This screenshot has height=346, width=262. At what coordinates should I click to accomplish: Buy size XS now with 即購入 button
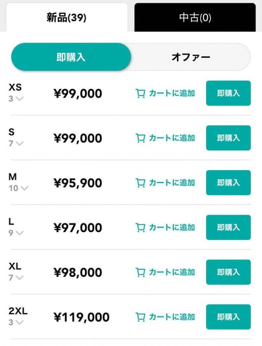(x=228, y=93)
